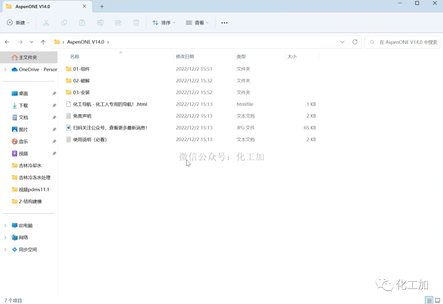Click the search box 在 AspenONE V14.0 中搜索
443x304 pixels.
click(x=402, y=42)
